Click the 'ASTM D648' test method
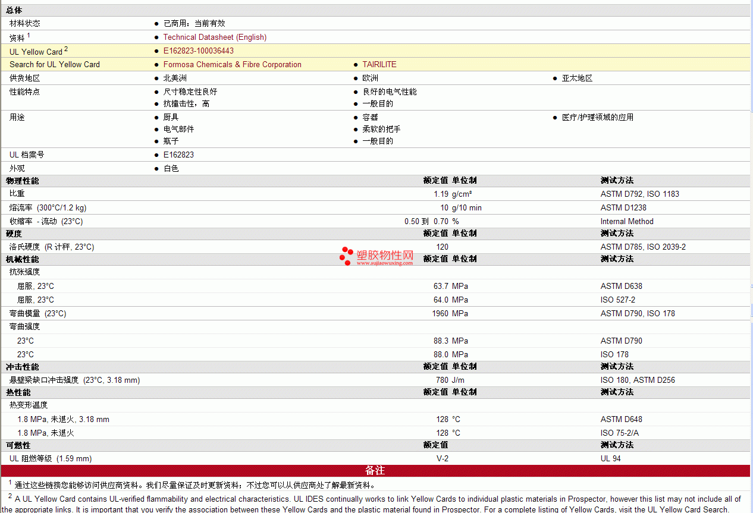Viewport: 753px width, 513px height. 622,419
